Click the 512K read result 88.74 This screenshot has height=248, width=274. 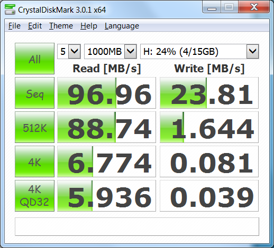coord(106,127)
